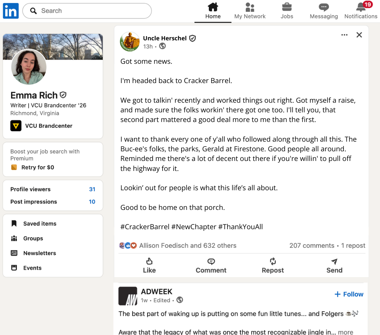This screenshot has width=380, height=335.
Task: Follow ADWEEK
Action: pos(349,294)
